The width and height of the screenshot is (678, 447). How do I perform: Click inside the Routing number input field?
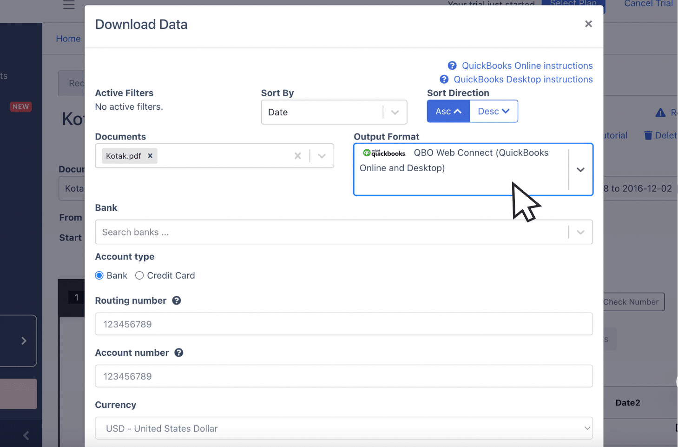coord(343,324)
